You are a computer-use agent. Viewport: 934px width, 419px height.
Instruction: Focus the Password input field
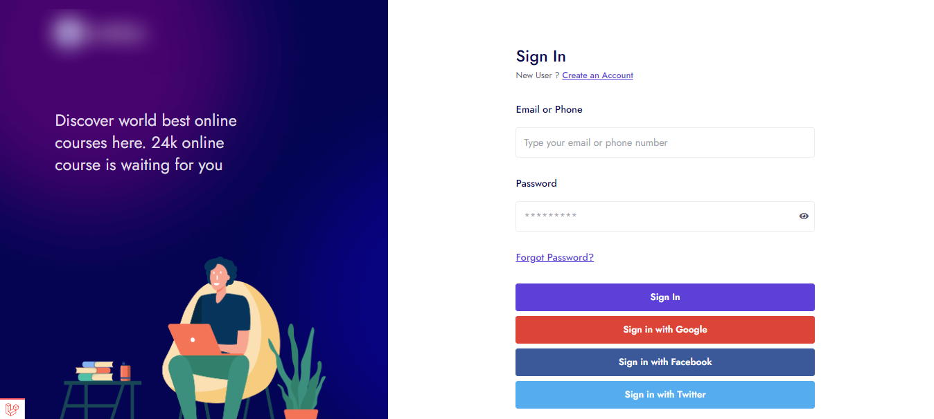click(655, 216)
